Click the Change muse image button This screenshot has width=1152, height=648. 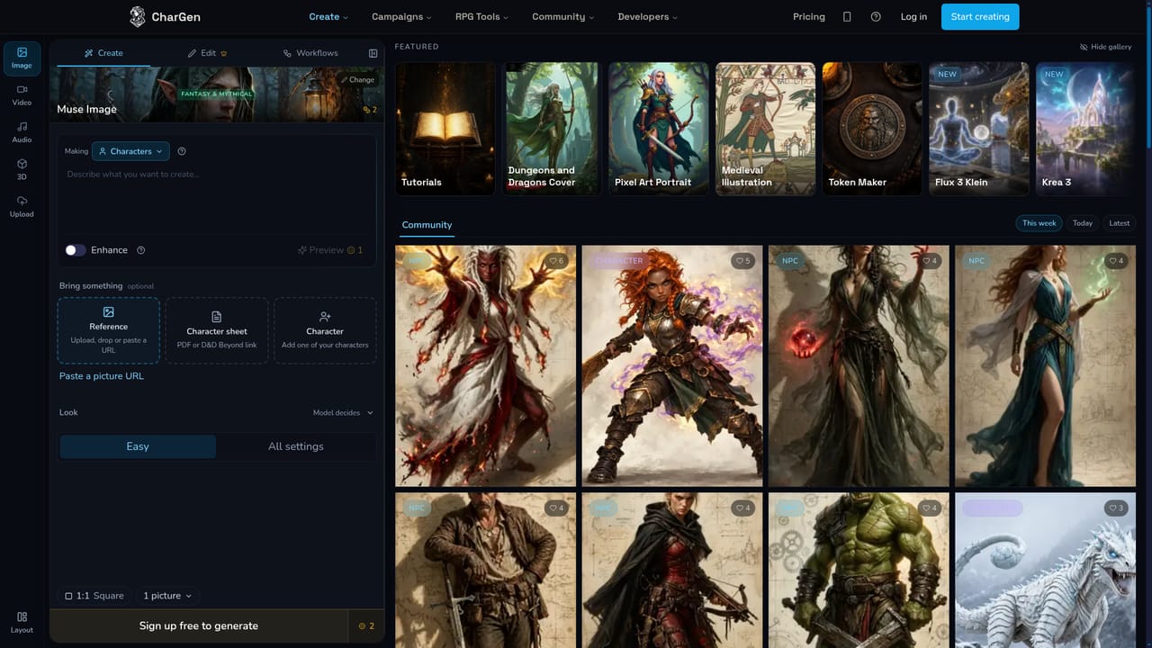(357, 79)
